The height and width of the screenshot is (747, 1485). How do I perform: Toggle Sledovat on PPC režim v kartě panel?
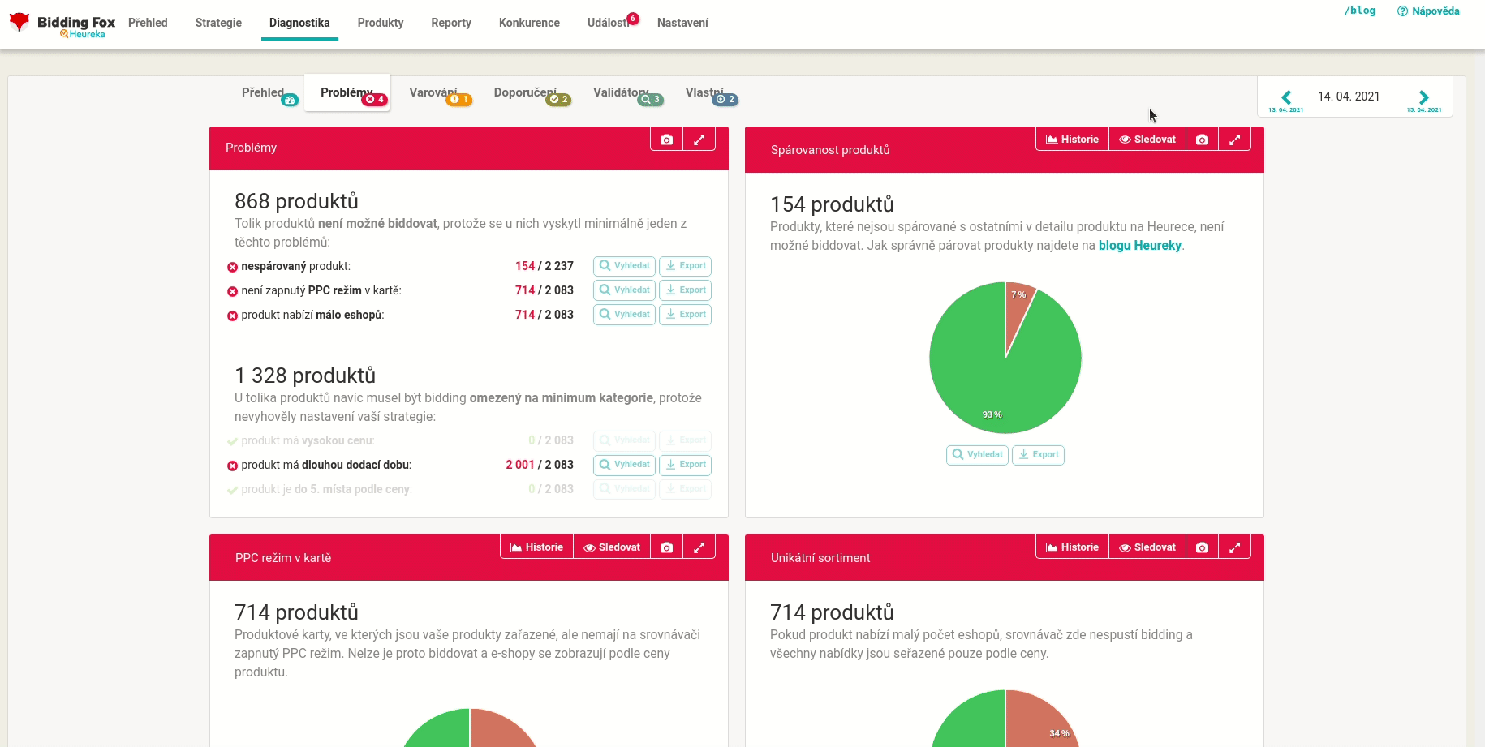tap(612, 547)
